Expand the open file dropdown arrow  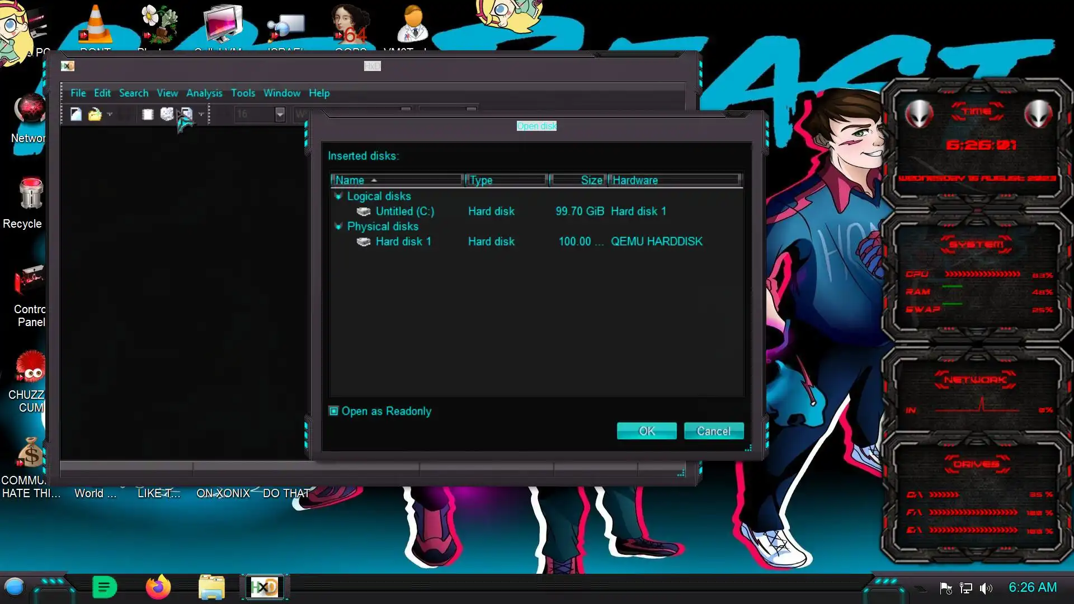(x=110, y=114)
